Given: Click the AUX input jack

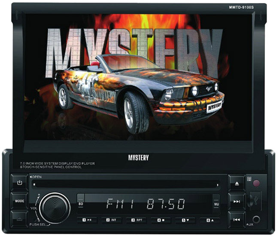Looking at the screenshot, I should click(257, 219).
